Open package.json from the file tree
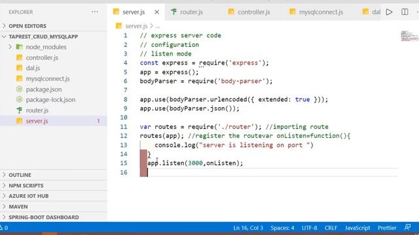The width and height of the screenshot is (419, 235). click(44, 89)
